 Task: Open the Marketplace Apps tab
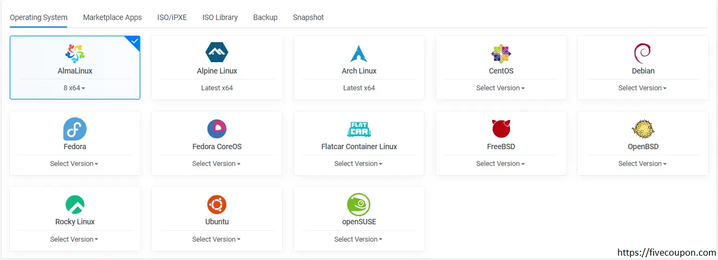112,17
